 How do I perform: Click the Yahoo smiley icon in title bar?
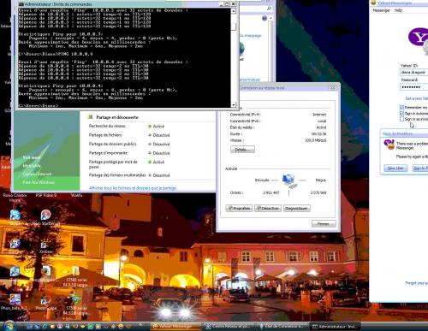[x=373, y=3]
